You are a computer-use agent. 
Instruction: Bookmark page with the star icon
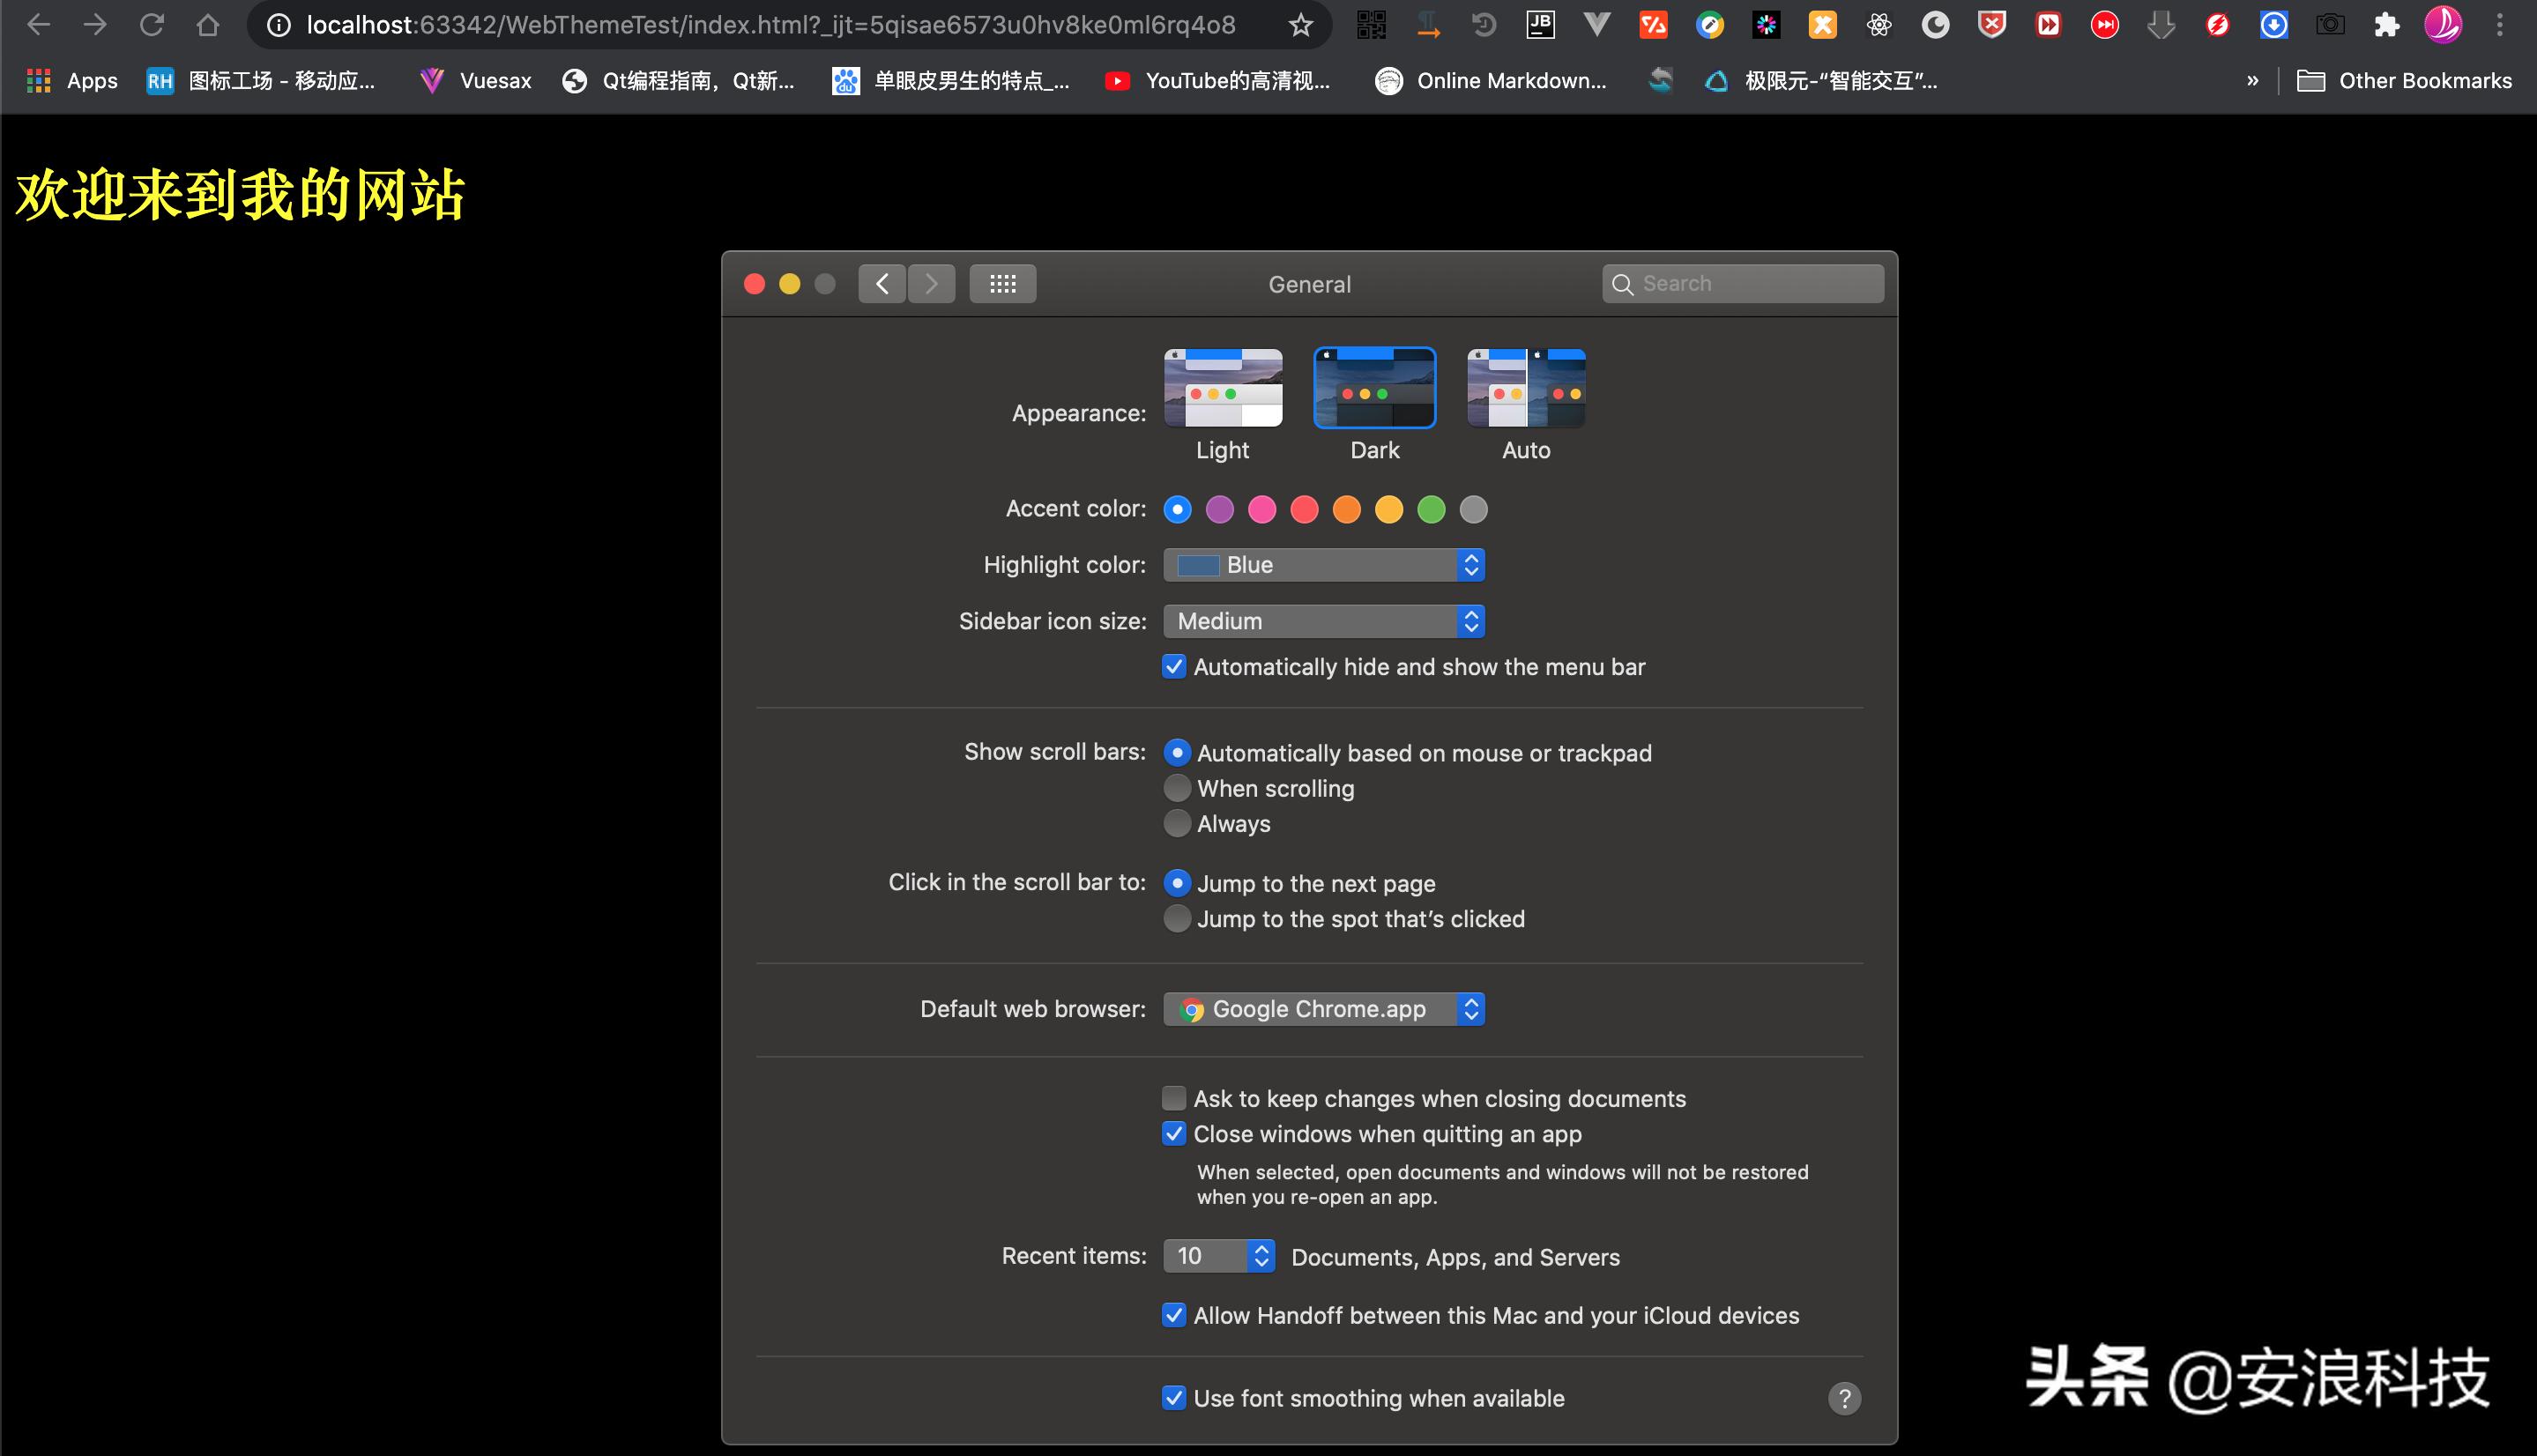pos(1300,25)
